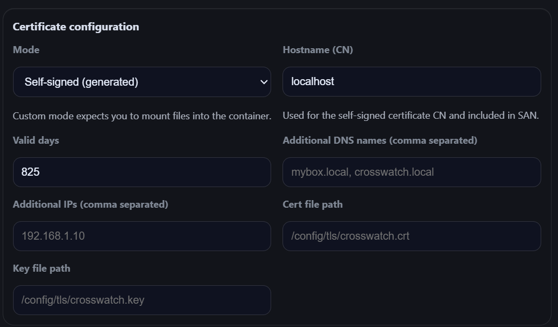
Task: Click the Additional IPs input with 192.168.1.10 placeholder
Action: tap(142, 236)
